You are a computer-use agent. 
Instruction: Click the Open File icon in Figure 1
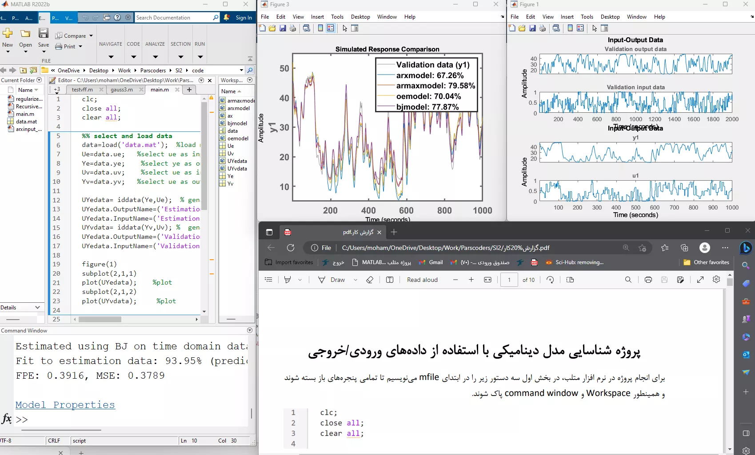point(522,28)
